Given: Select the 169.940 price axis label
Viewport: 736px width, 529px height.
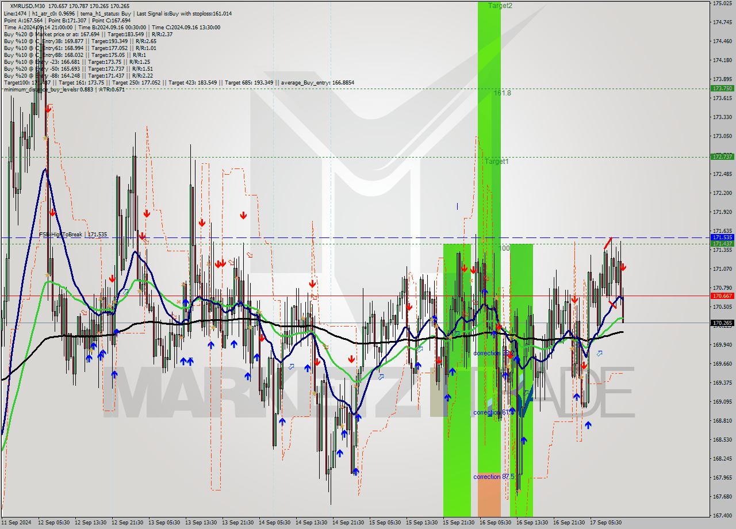Looking at the screenshot, I should point(722,344).
